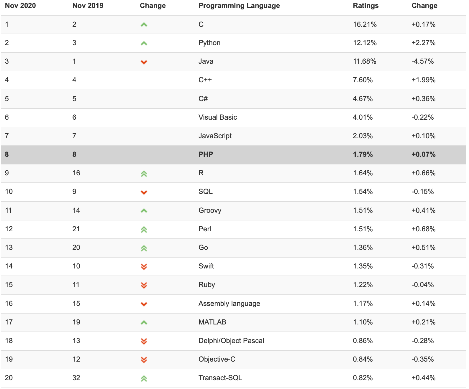Click the Nov 2020 column header
Image resolution: width=469 pixels, height=389 pixels.
point(20,6)
